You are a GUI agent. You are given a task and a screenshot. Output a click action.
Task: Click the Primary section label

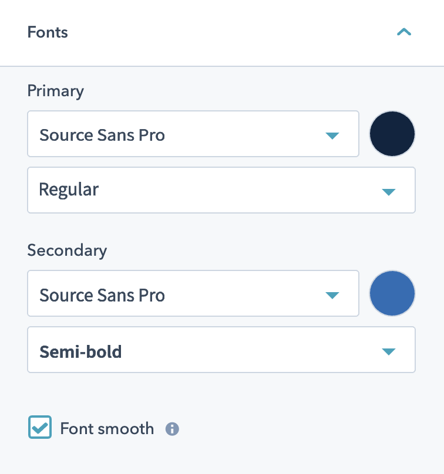pyautogui.click(x=56, y=91)
